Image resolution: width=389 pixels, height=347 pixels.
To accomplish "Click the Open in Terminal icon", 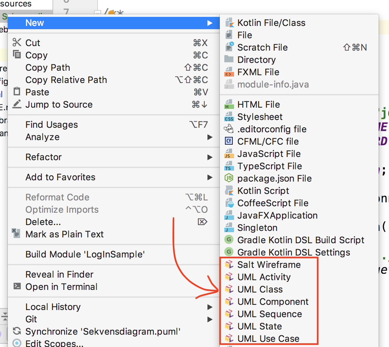I will (x=17, y=287).
